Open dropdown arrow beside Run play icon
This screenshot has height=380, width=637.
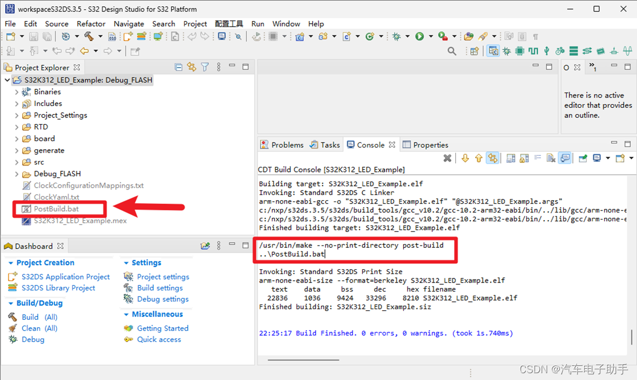(x=430, y=36)
